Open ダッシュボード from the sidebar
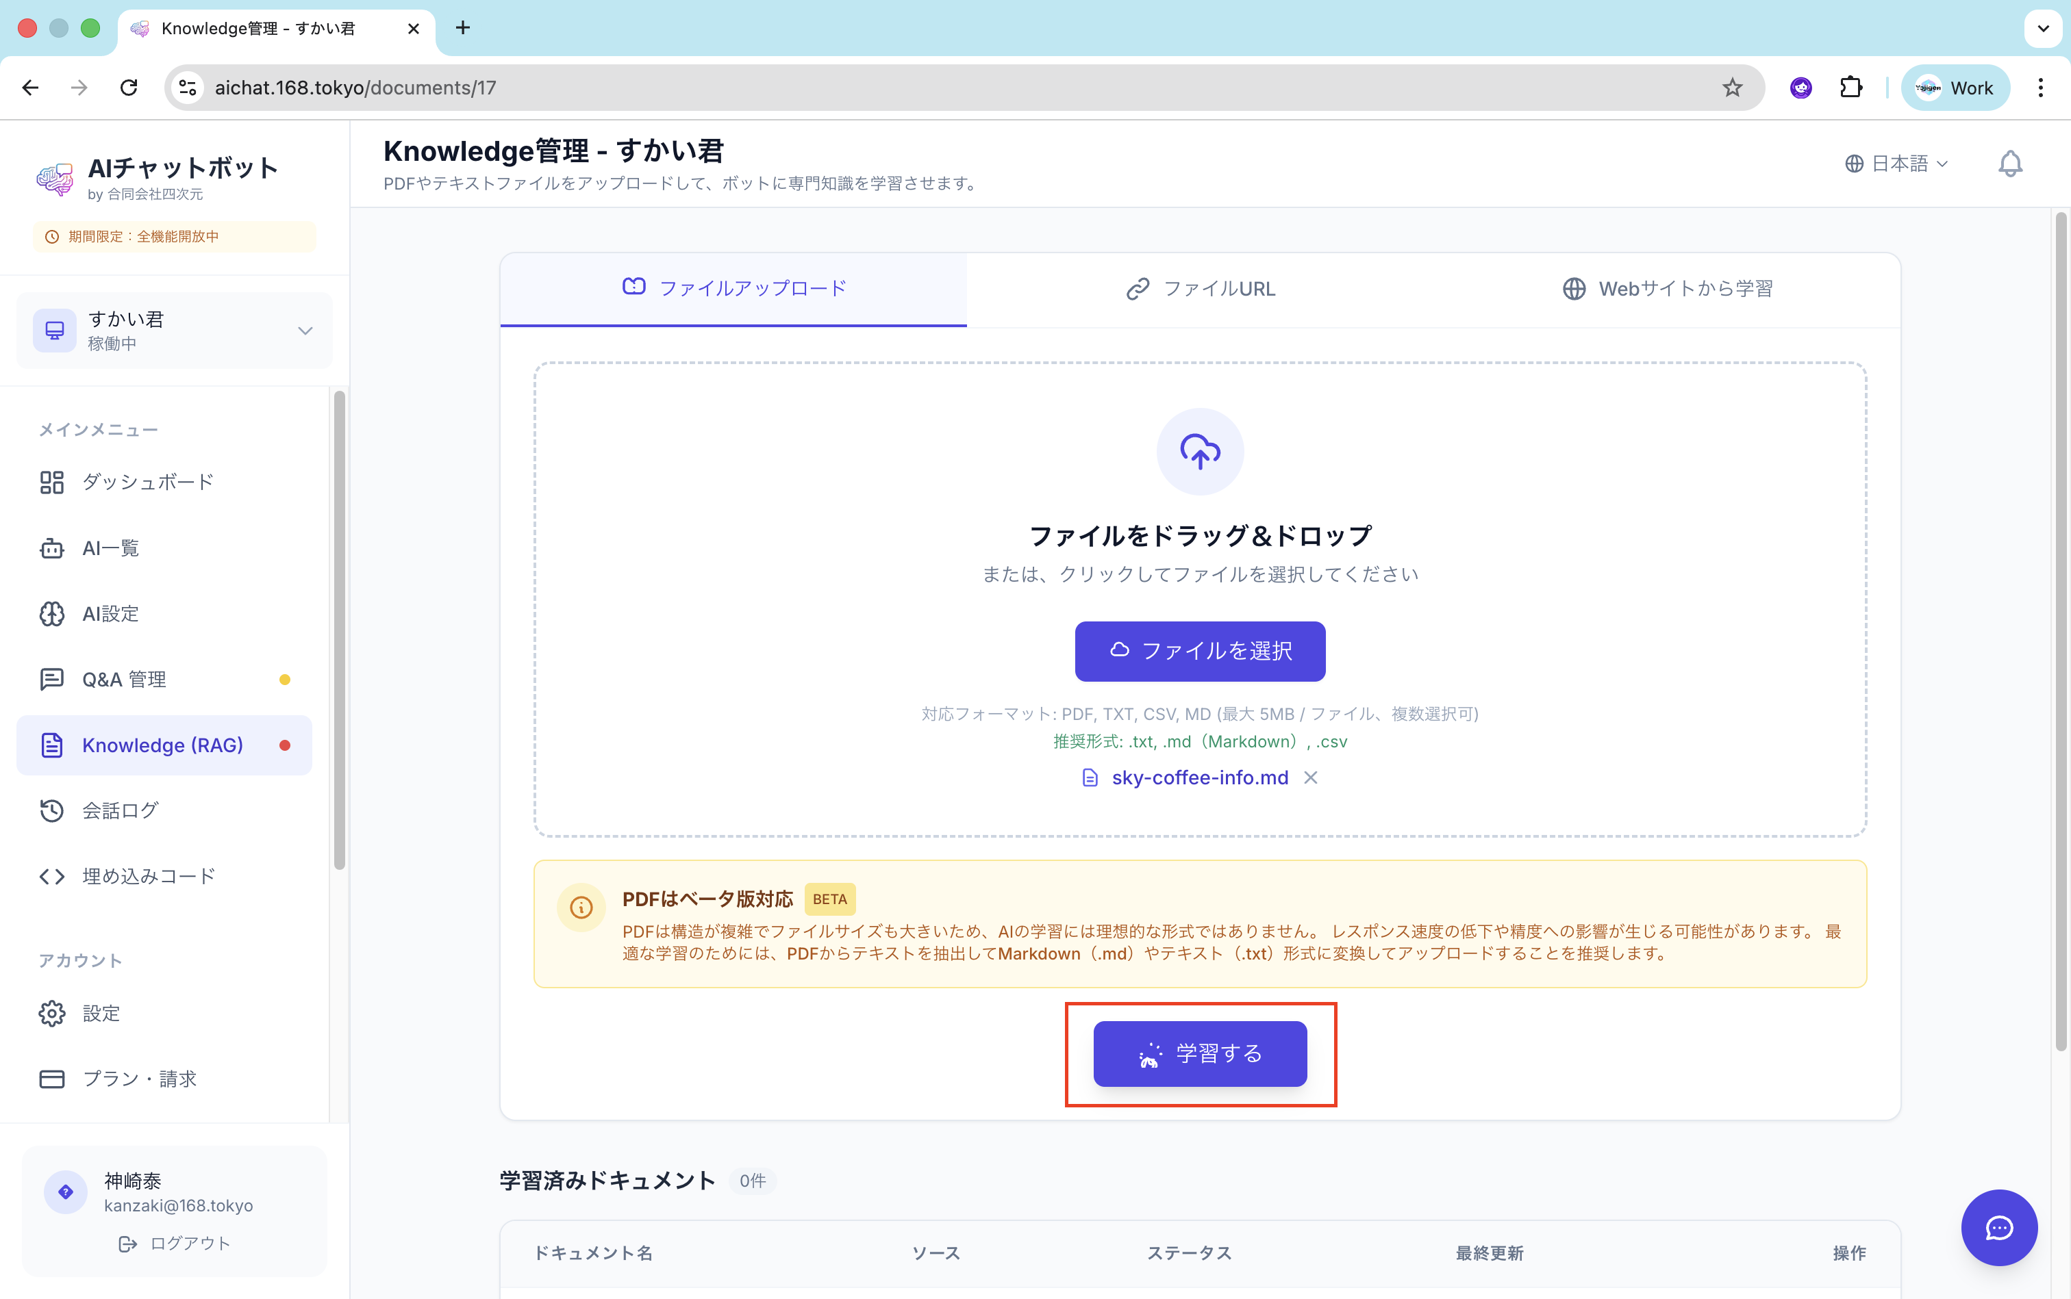Image resolution: width=2071 pixels, height=1299 pixels. click(x=147, y=482)
